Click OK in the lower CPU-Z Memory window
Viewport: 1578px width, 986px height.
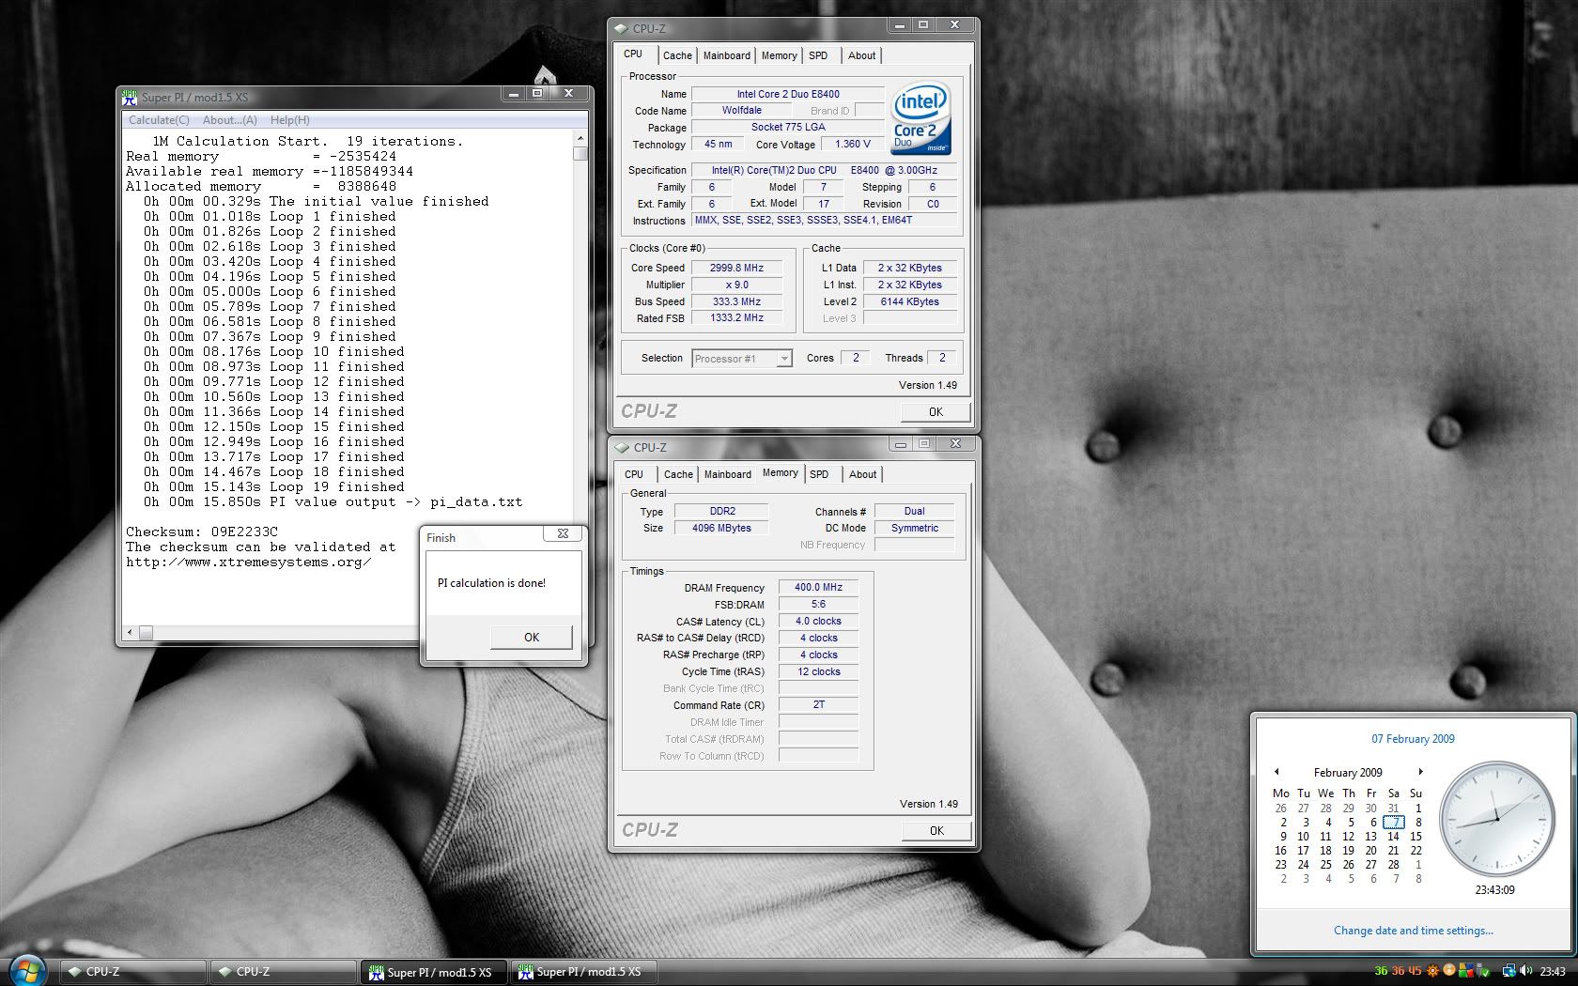[936, 830]
